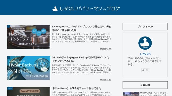The width and height of the screenshot is (172, 96).
Task: Click the IT badge on Hyper Backup thumbnail
Action: (9, 57)
